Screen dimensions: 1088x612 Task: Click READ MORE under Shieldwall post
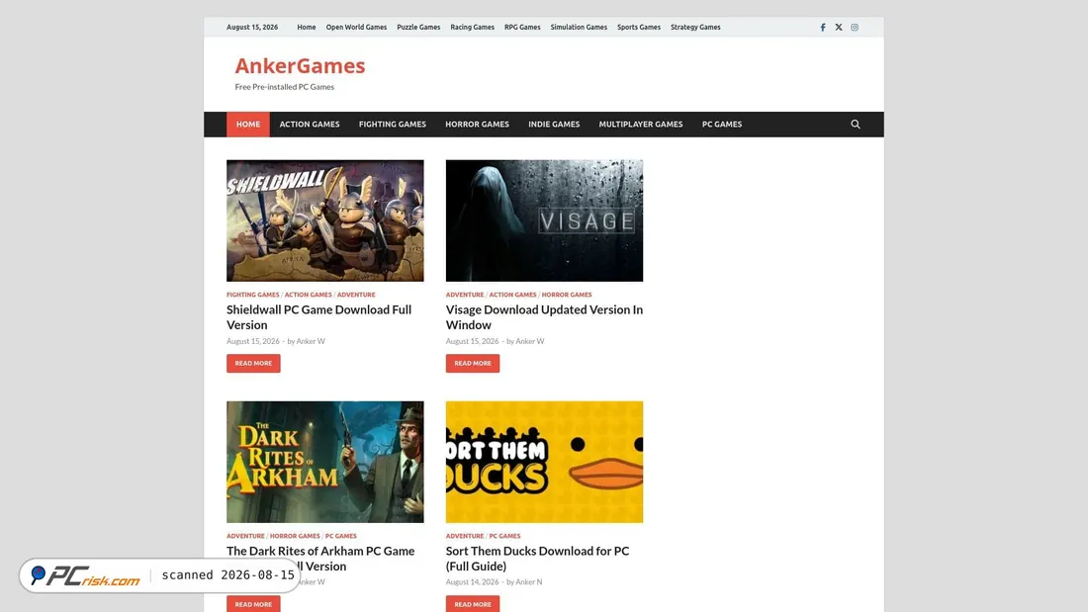coord(253,364)
